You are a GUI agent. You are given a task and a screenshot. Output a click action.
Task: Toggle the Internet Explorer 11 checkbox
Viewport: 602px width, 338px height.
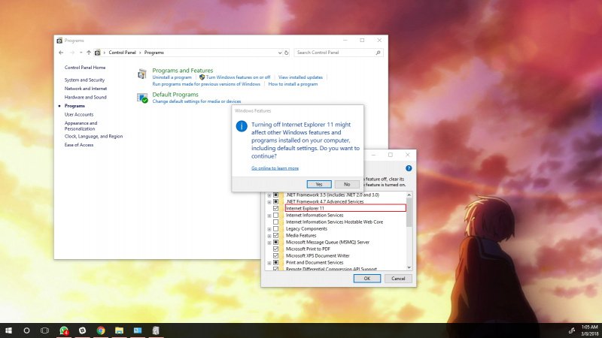tap(276, 208)
